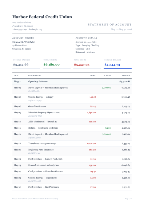Screen dimensions: 144x204
Task: Click 'Card purchase — Lumen Fuel #228' description
Action: click(x=45, y=159)
